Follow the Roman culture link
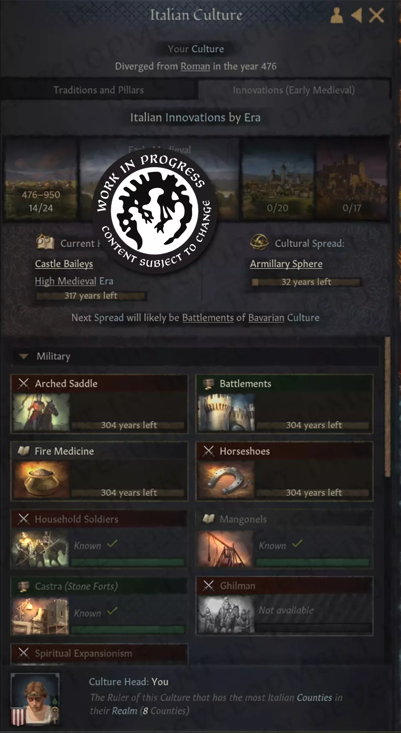401x733 pixels. (195, 66)
